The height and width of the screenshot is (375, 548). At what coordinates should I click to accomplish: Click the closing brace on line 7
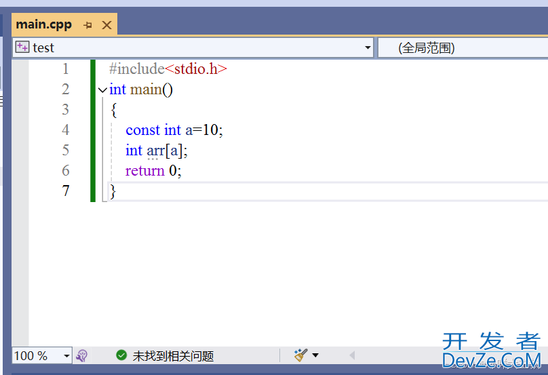click(113, 191)
